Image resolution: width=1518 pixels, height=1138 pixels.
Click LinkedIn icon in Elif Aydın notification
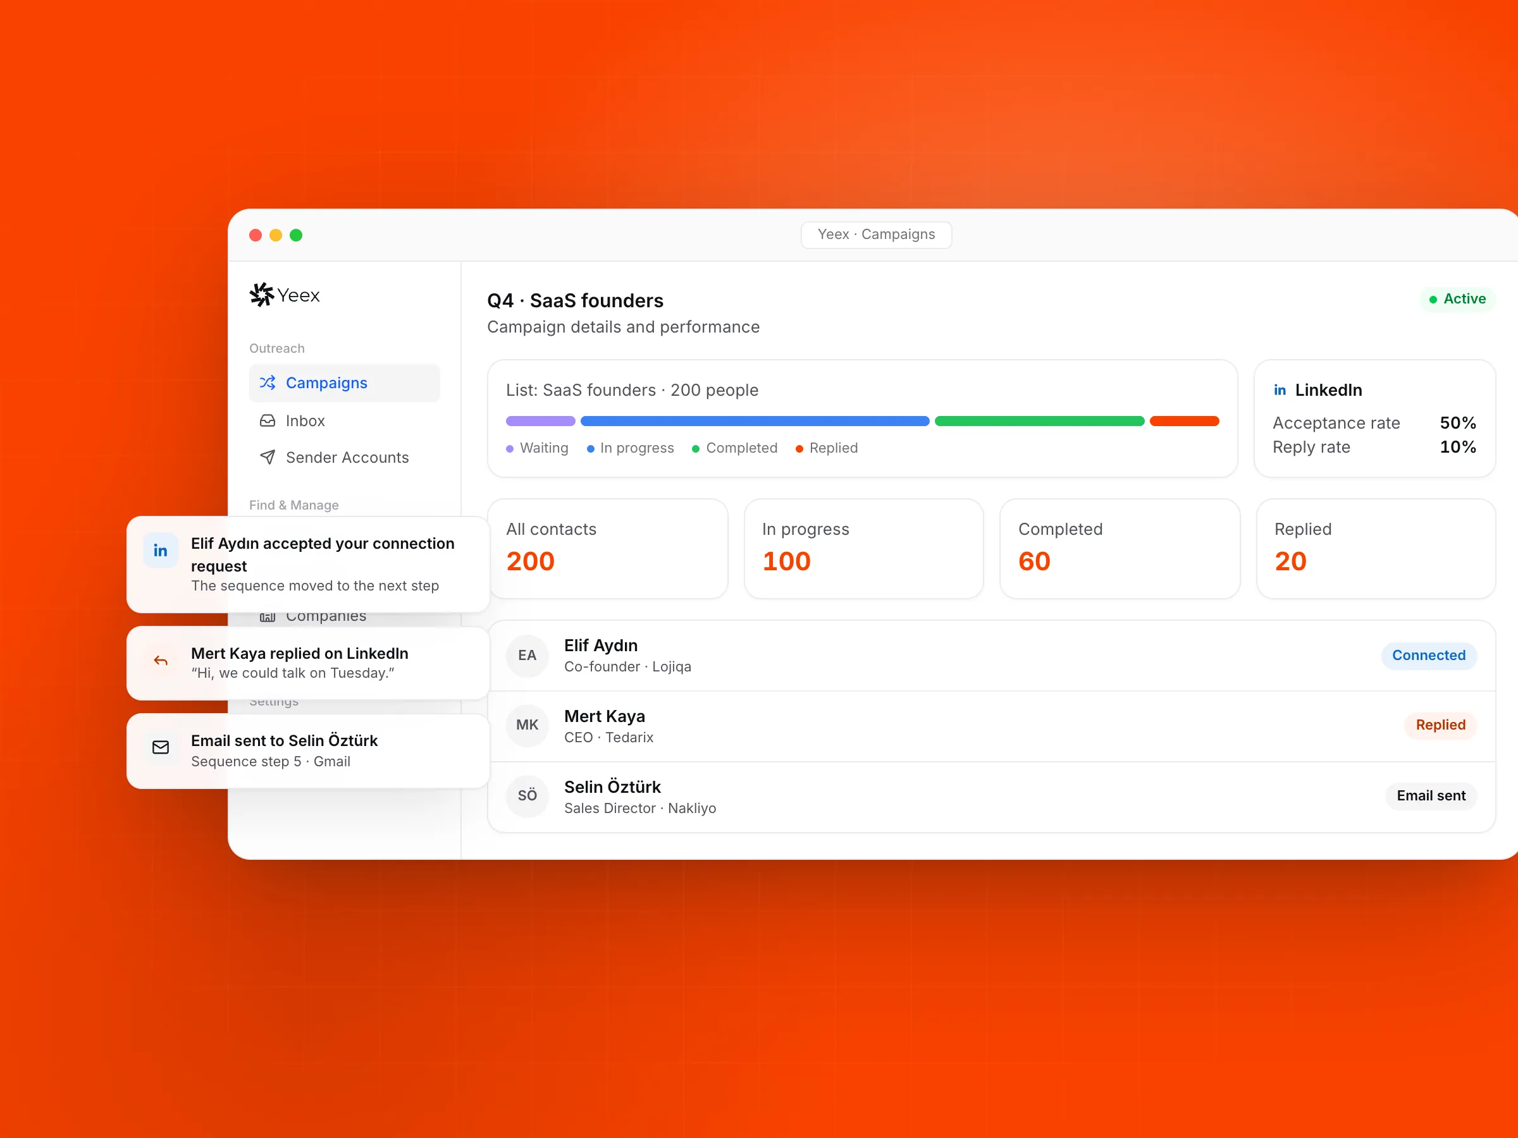[x=161, y=551]
